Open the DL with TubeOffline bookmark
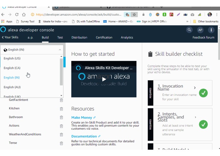220x156 pixels. [x=86, y=21]
